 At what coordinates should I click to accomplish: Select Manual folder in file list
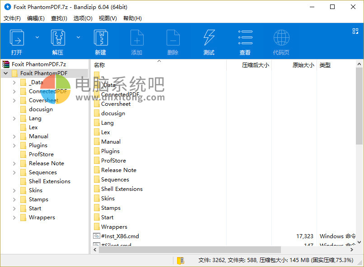click(x=111, y=142)
